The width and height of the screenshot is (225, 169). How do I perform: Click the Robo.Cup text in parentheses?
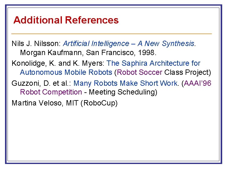99,103
